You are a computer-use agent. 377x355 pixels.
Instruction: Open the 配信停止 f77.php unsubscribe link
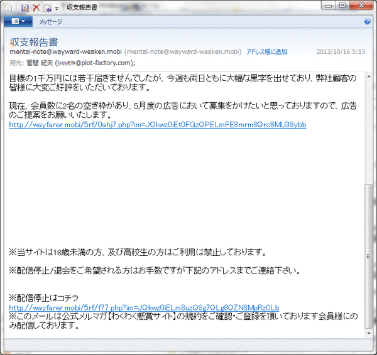tap(144, 308)
